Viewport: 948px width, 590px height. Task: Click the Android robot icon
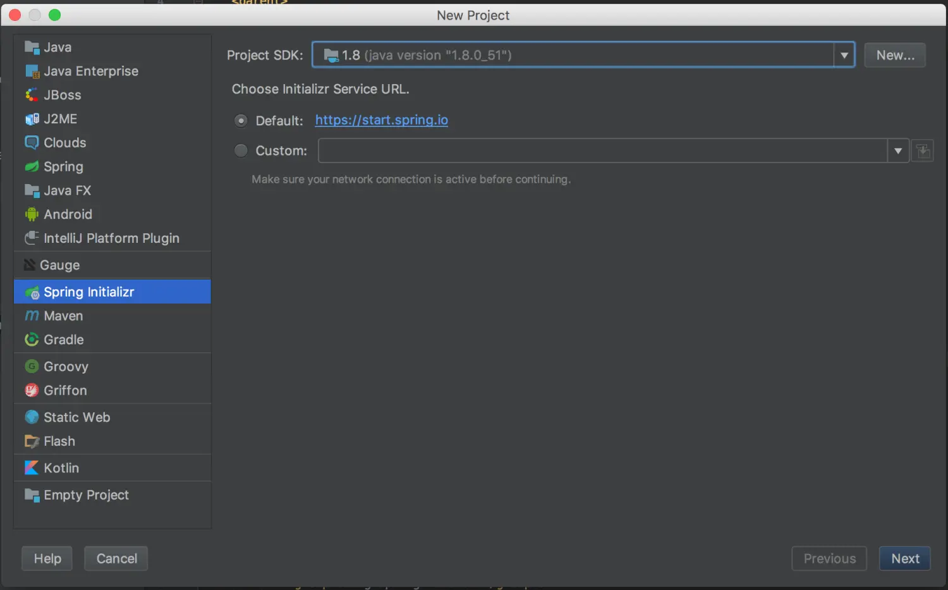[32, 214]
